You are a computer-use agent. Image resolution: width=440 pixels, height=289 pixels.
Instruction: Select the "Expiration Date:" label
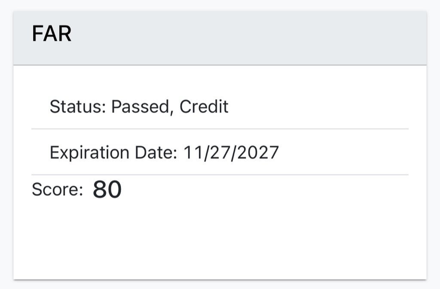point(113,152)
